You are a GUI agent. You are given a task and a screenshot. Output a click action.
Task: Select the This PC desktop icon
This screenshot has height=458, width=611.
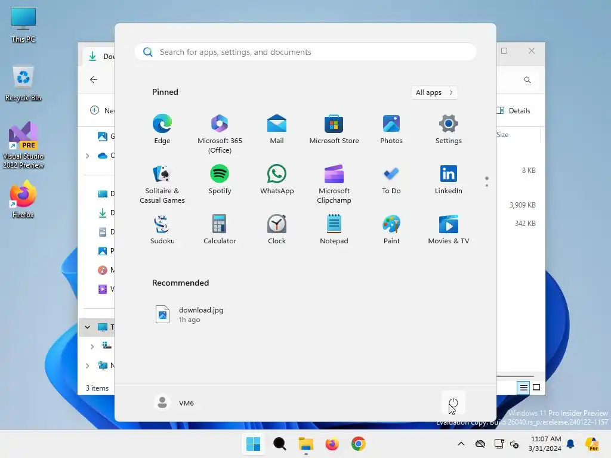point(23,25)
